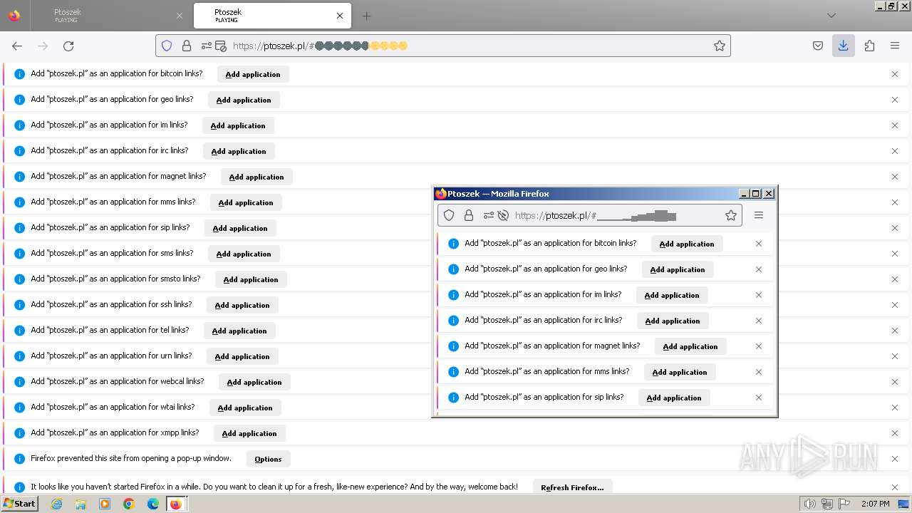The height and width of the screenshot is (513, 912).
Task: Expand the list-all-tabs dropdown arrow
Action: [x=831, y=16]
